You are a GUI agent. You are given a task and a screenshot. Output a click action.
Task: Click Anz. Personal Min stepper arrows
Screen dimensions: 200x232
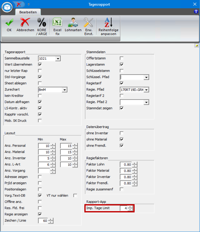53,146
